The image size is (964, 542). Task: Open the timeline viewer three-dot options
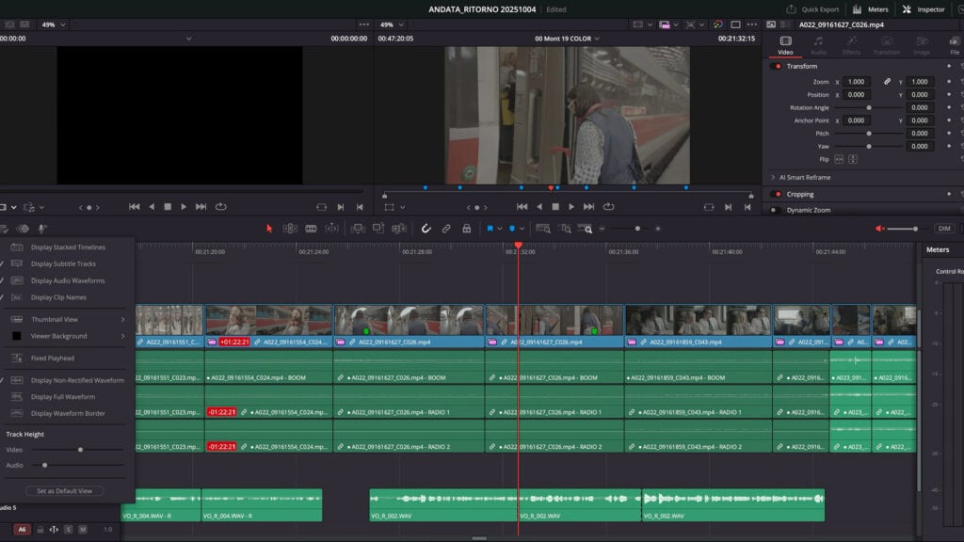point(752,24)
